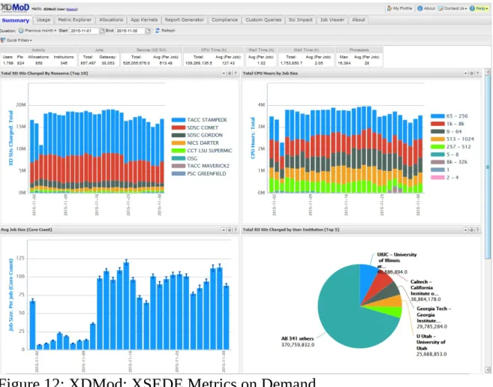The height and width of the screenshot is (387, 493).
Task: Toggle the 8k - 32k job size series
Action: (449, 162)
